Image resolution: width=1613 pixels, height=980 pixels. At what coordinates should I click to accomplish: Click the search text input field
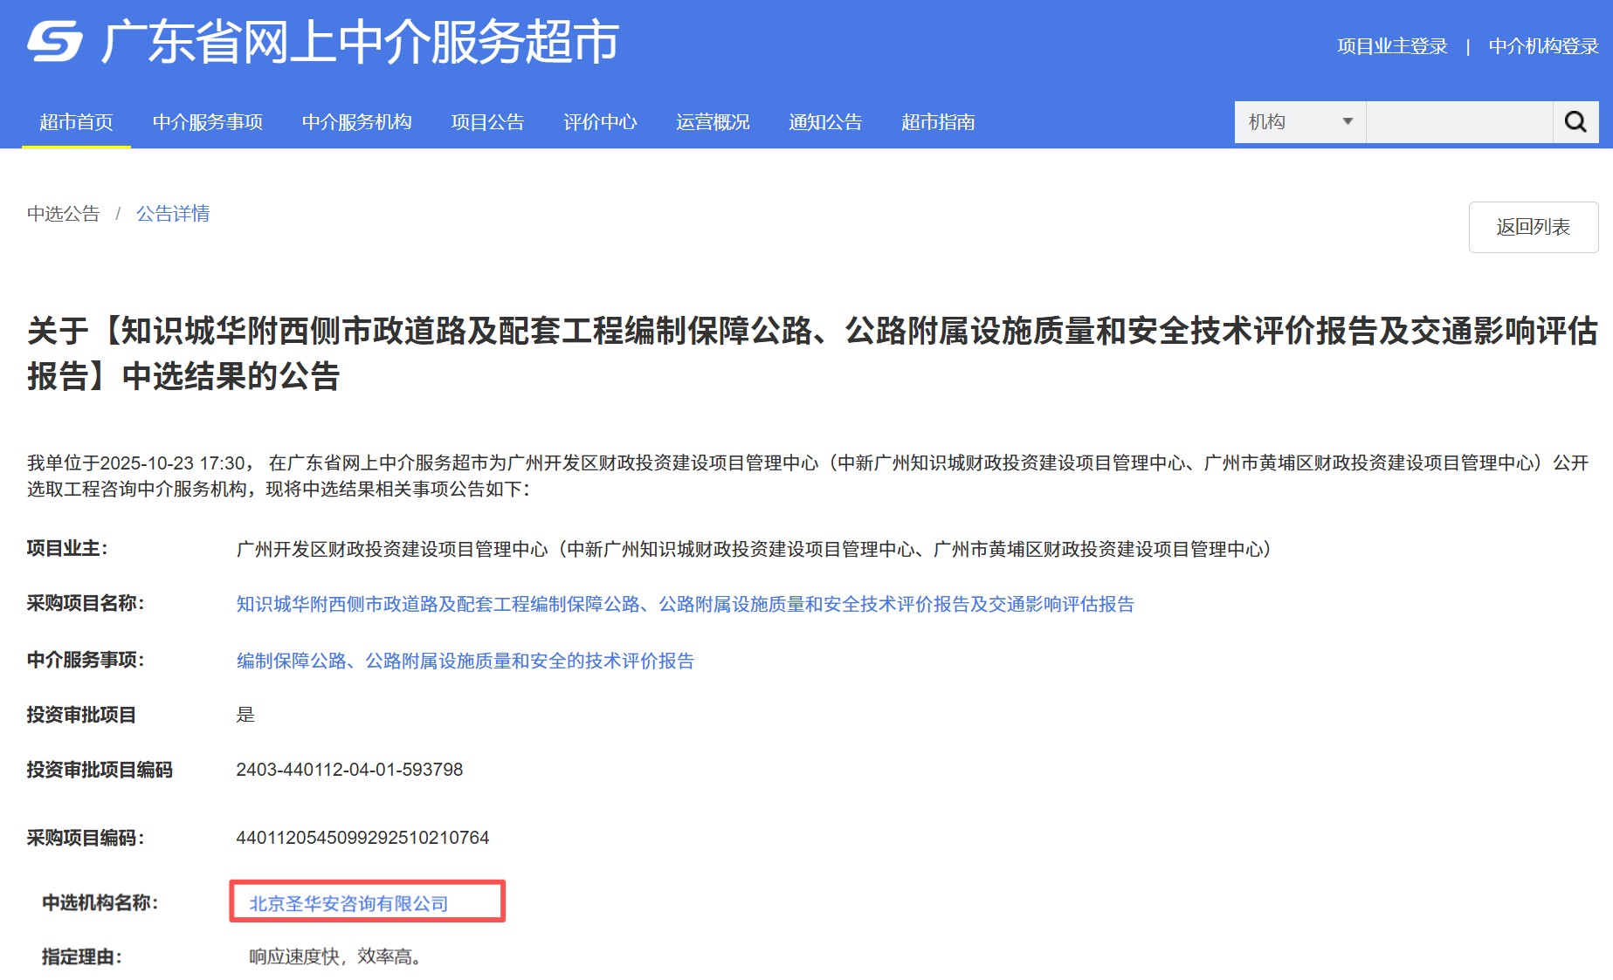[x=1458, y=122]
